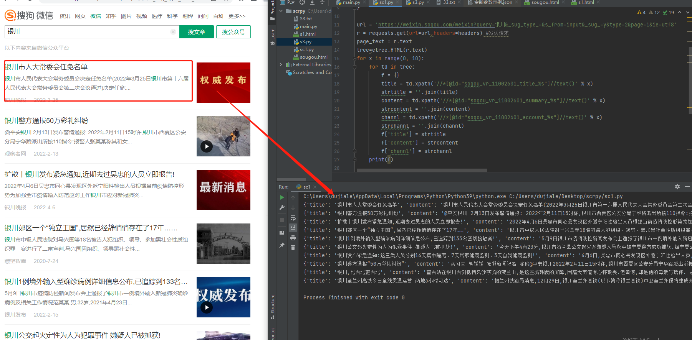Click the up-the-stack-trace arrow
Viewport: 692px width, 340px height.
293,197
